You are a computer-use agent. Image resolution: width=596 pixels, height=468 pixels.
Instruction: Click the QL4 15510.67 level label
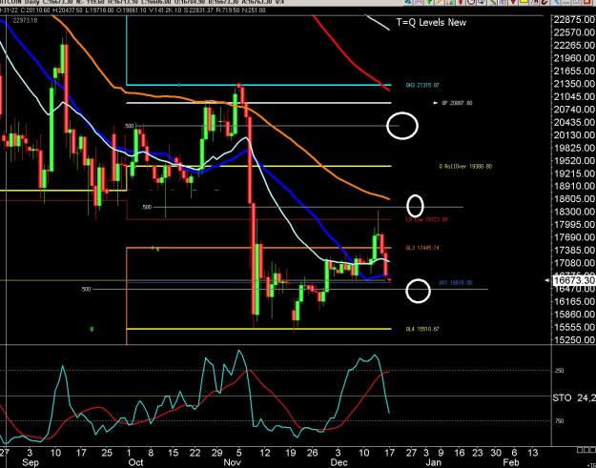pos(422,329)
